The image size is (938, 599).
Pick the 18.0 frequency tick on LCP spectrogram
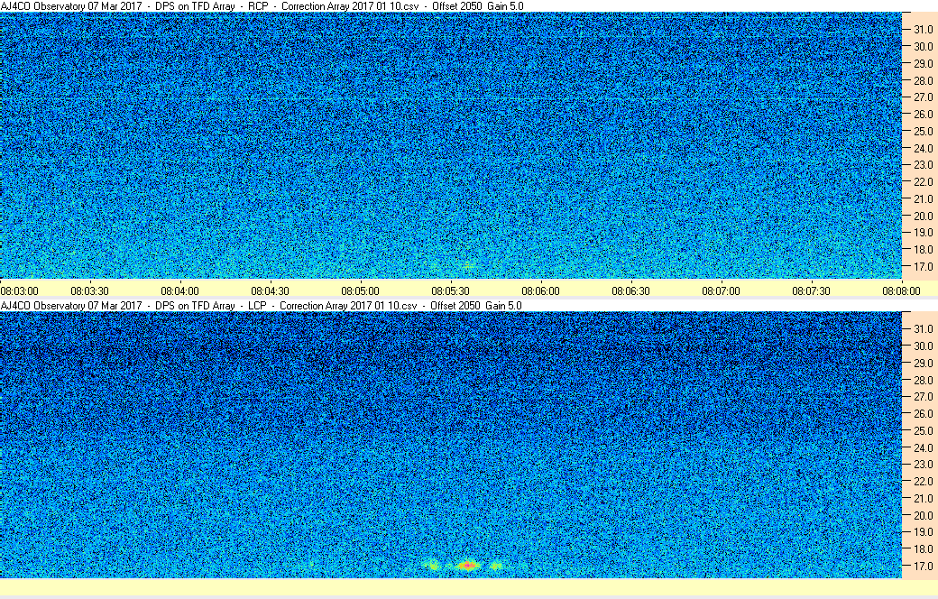coord(923,548)
